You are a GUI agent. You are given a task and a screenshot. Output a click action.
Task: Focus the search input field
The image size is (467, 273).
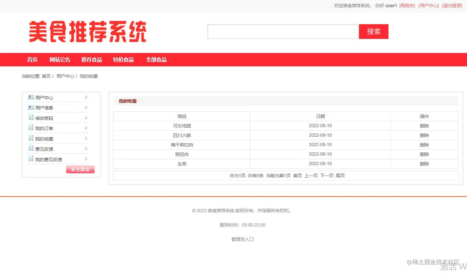pos(283,31)
